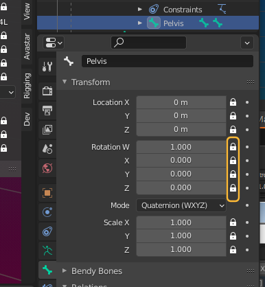Click the search magnifier in the properties header
Viewport: 265px width, 287px height.
click(119, 43)
